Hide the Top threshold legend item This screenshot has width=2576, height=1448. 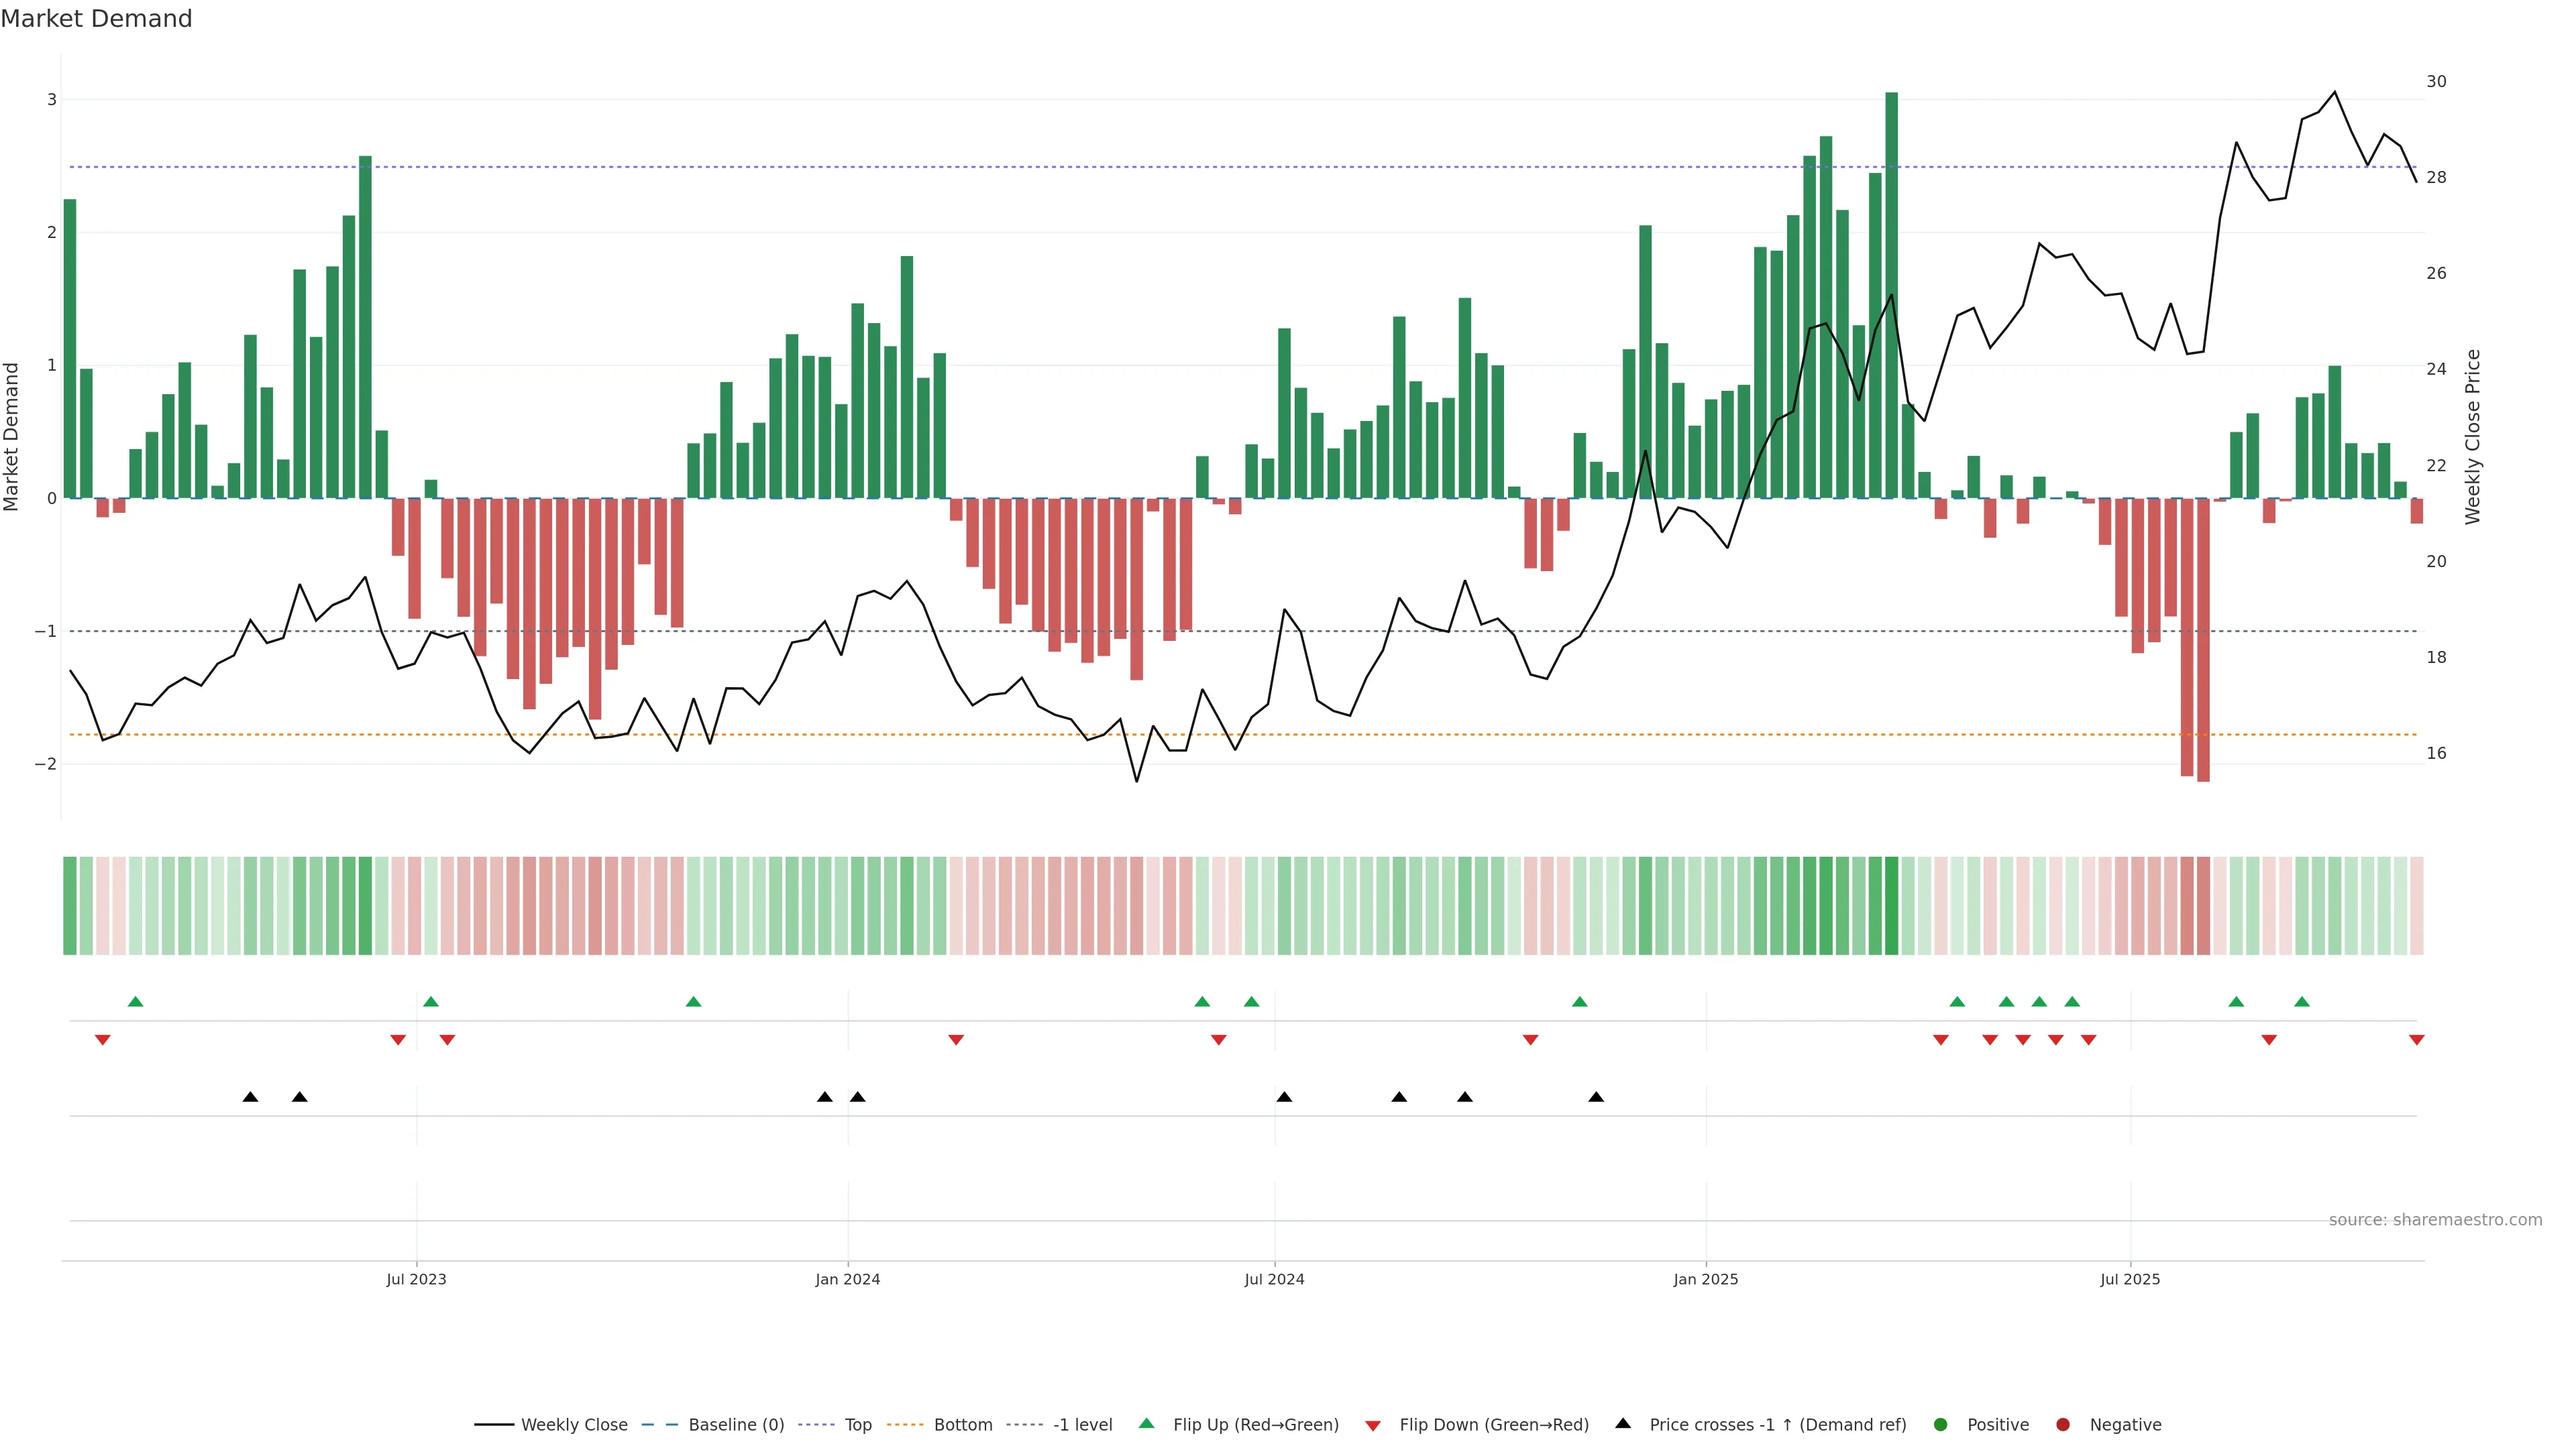tap(857, 1425)
